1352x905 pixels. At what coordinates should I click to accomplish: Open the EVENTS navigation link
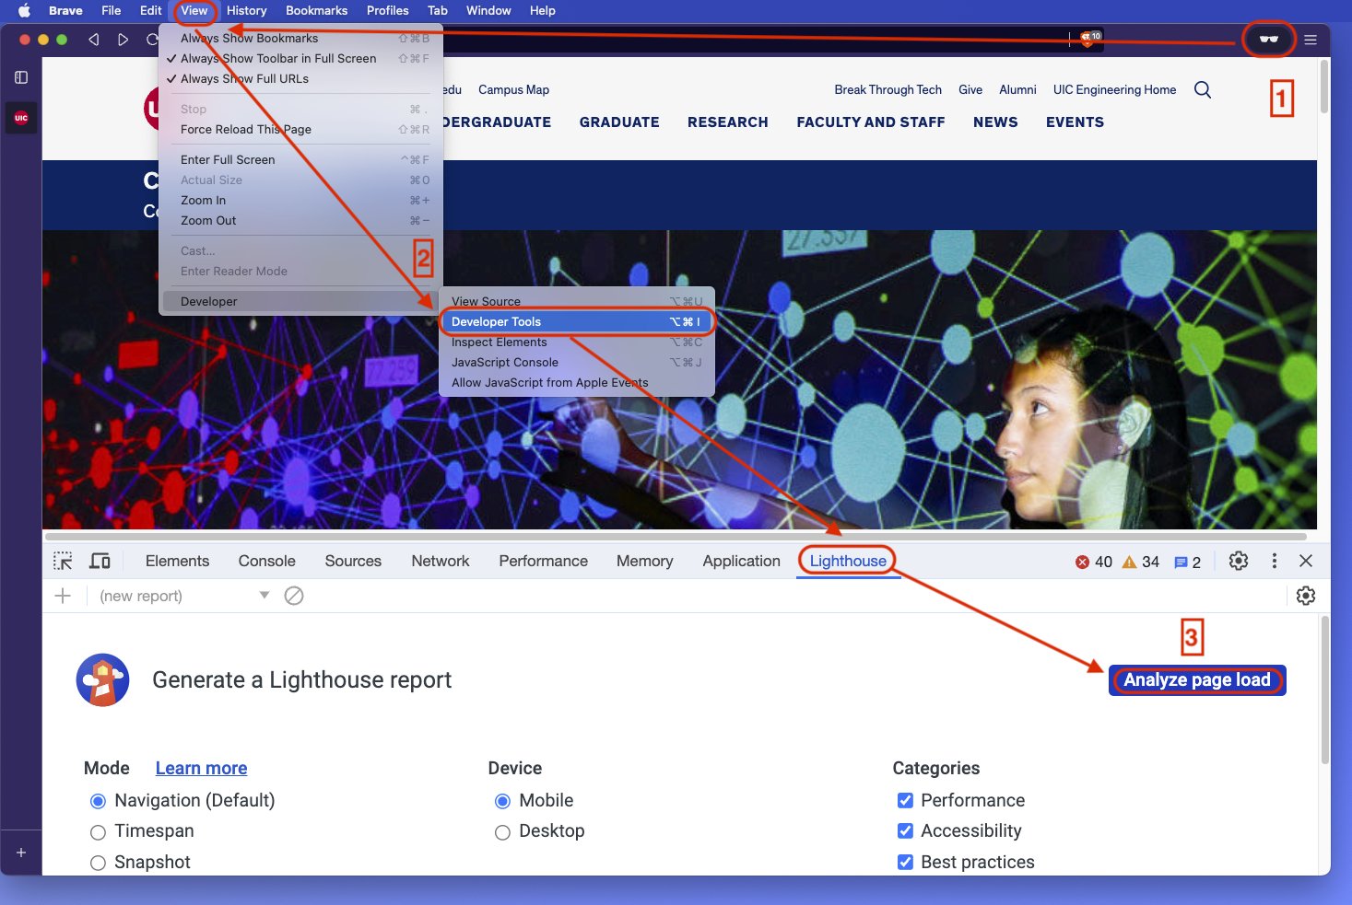1075,122
